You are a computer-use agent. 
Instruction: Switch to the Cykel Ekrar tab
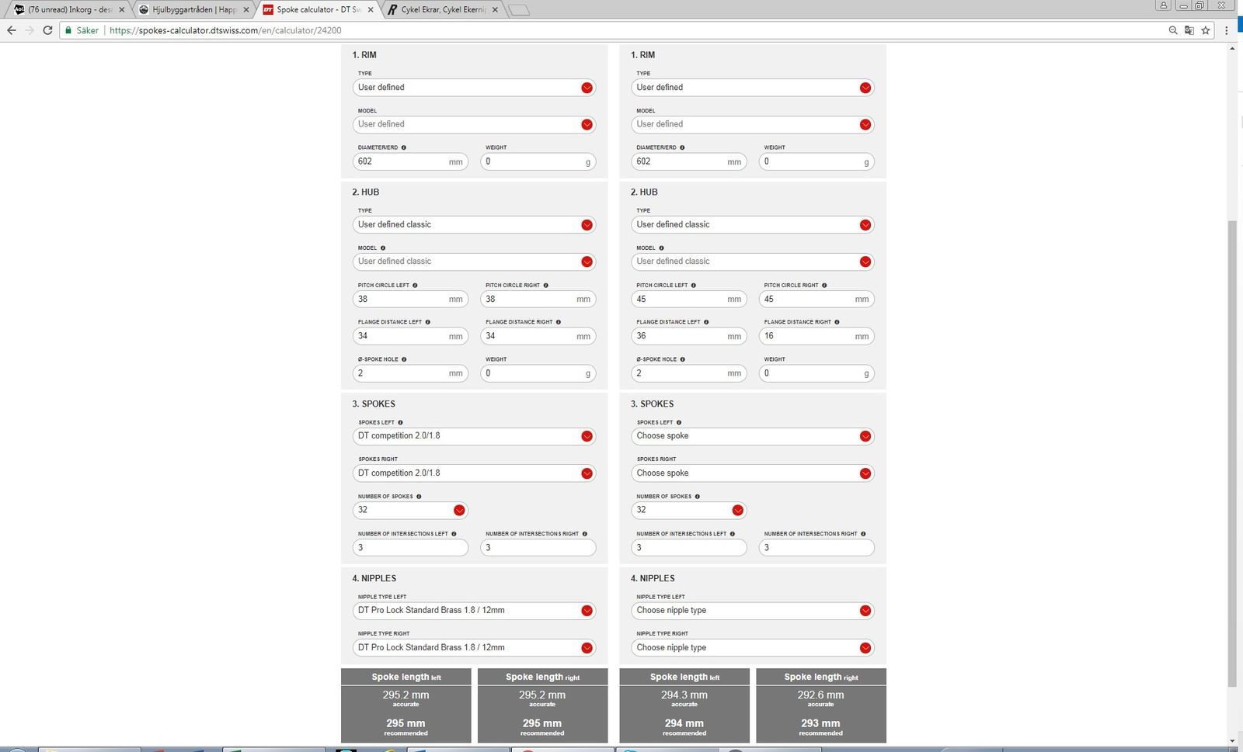tap(441, 9)
